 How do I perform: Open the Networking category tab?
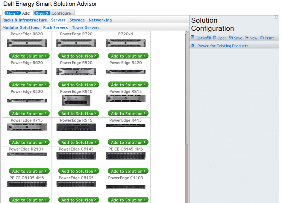click(x=100, y=20)
